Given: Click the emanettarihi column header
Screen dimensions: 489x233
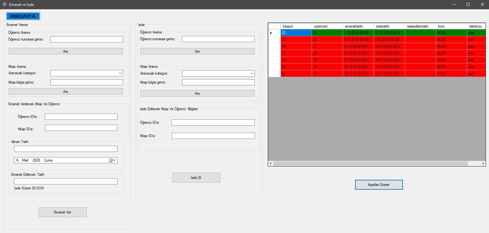Looking at the screenshot, I should point(358,26).
